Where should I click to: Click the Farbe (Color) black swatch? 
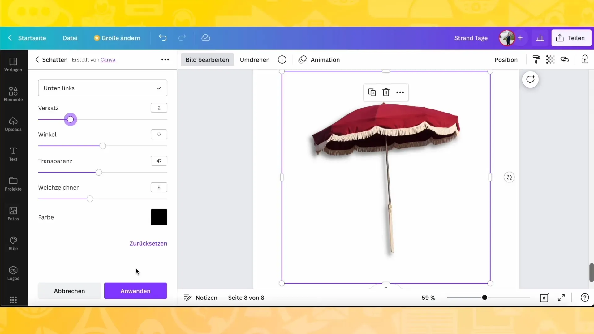coord(159,217)
